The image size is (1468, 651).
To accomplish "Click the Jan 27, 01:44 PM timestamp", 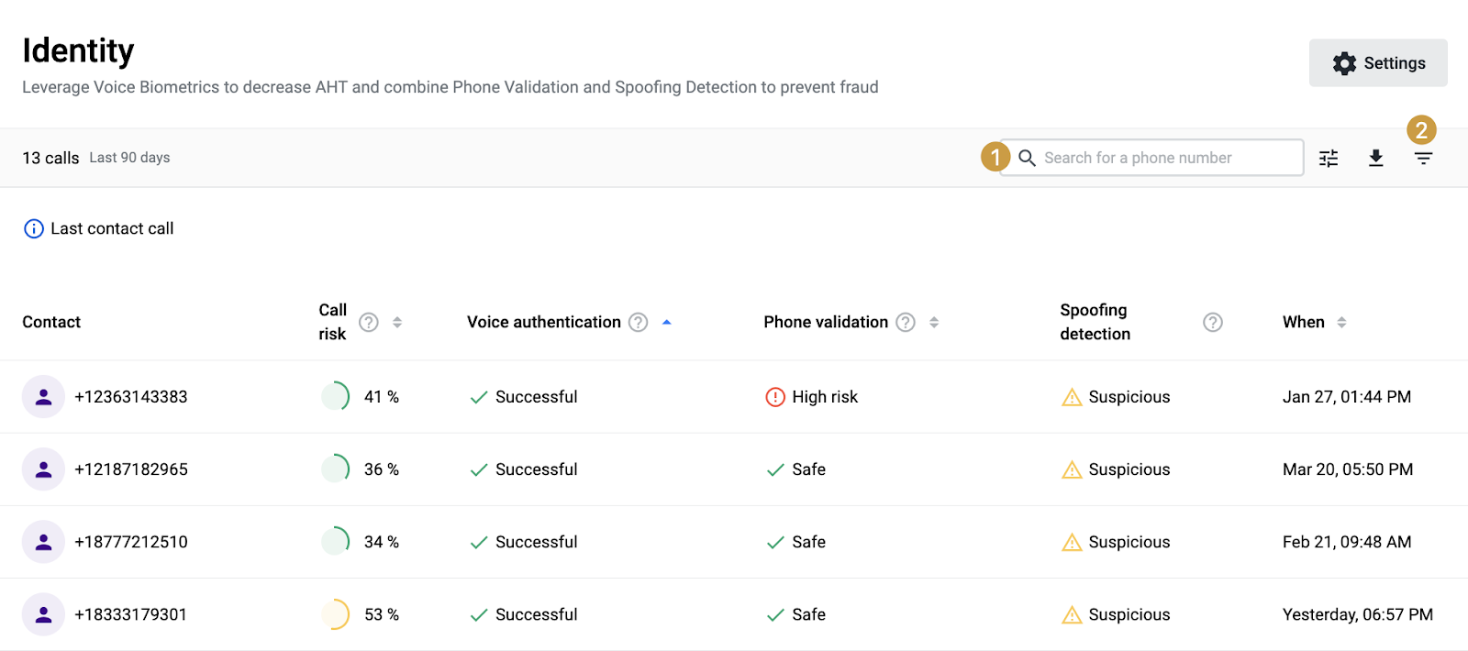I will point(1347,397).
